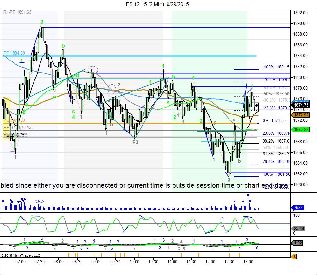Click the black 1874.75 current price marker

301,105
